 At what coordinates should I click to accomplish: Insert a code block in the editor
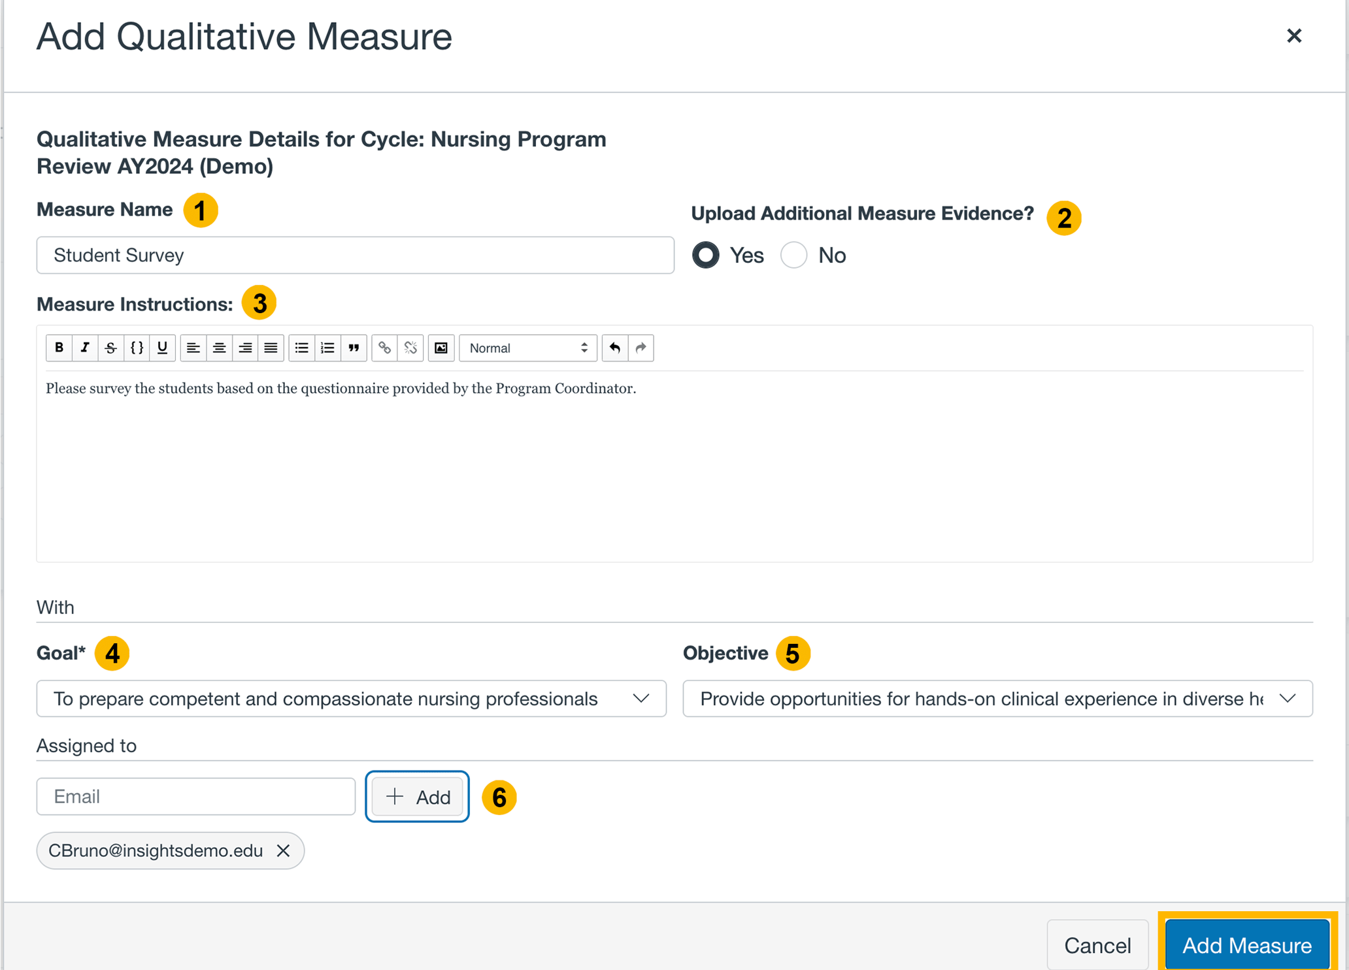[x=137, y=348]
